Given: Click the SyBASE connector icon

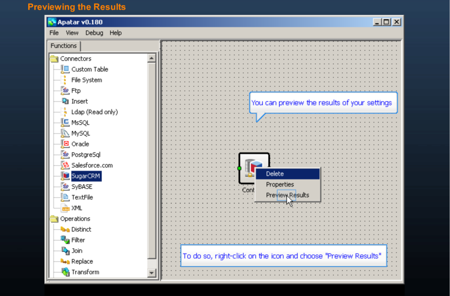Looking at the screenshot, I should pyautogui.click(x=65, y=187).
